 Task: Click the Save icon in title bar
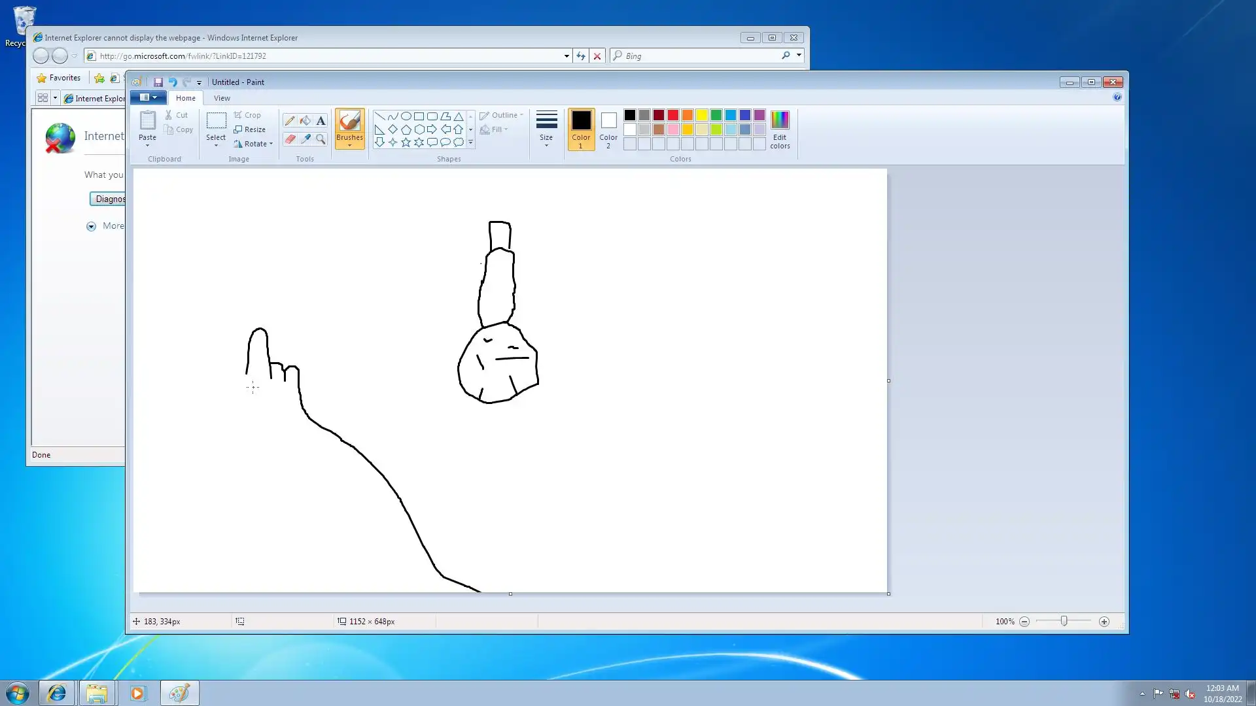point(158,82)
